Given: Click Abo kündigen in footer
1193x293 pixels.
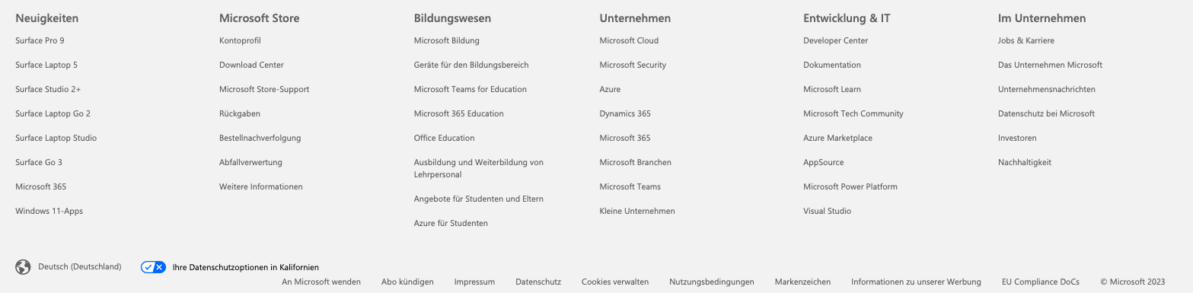Looking at the screenshot, I should (x=407, y=282).
